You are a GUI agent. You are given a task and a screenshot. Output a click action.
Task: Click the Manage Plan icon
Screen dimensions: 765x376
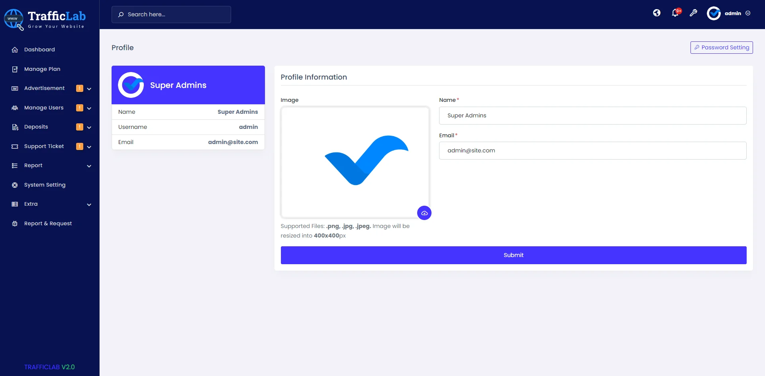click(15, 69)
